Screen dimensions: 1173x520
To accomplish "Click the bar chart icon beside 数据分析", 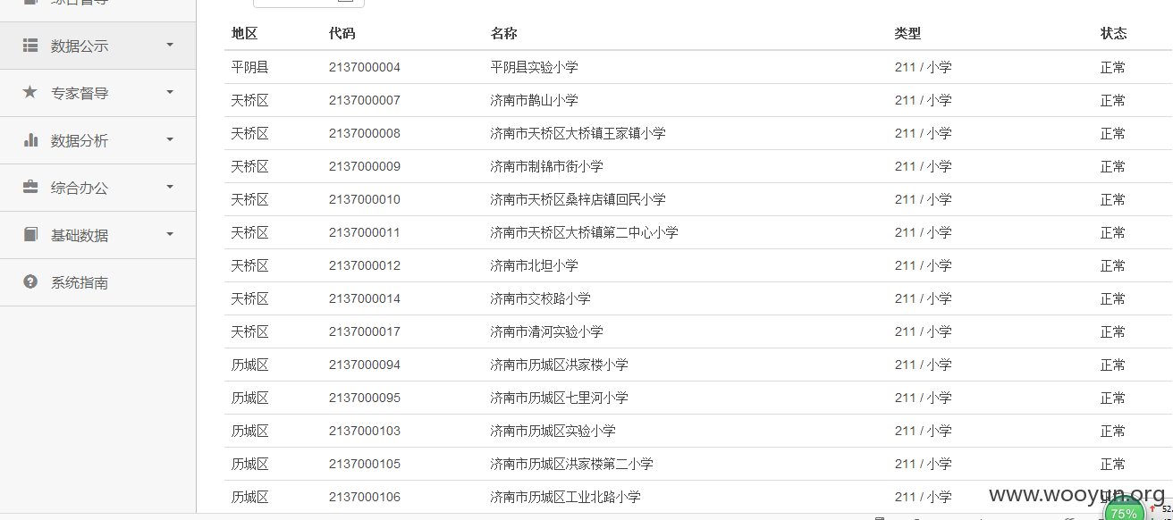I will [x=30, y=139].
